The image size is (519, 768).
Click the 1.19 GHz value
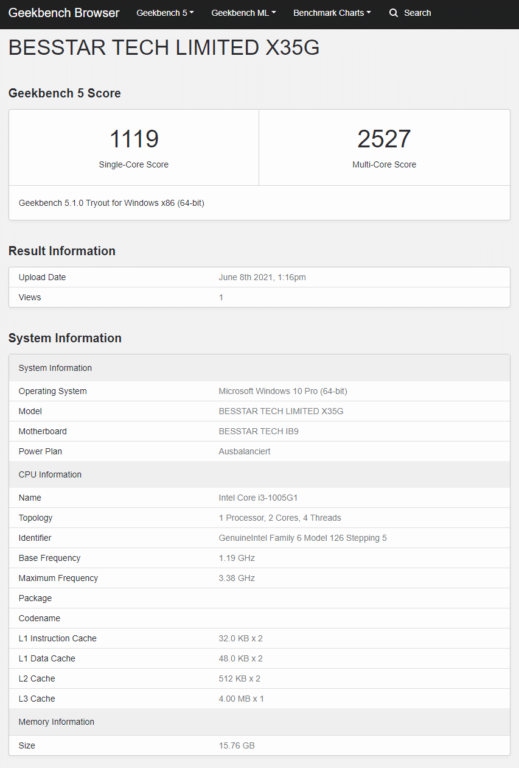[x=237, y=558]
